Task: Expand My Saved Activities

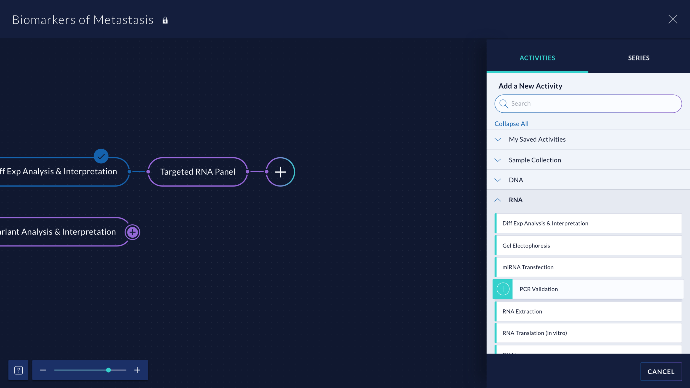Action: tap(498, 139)
